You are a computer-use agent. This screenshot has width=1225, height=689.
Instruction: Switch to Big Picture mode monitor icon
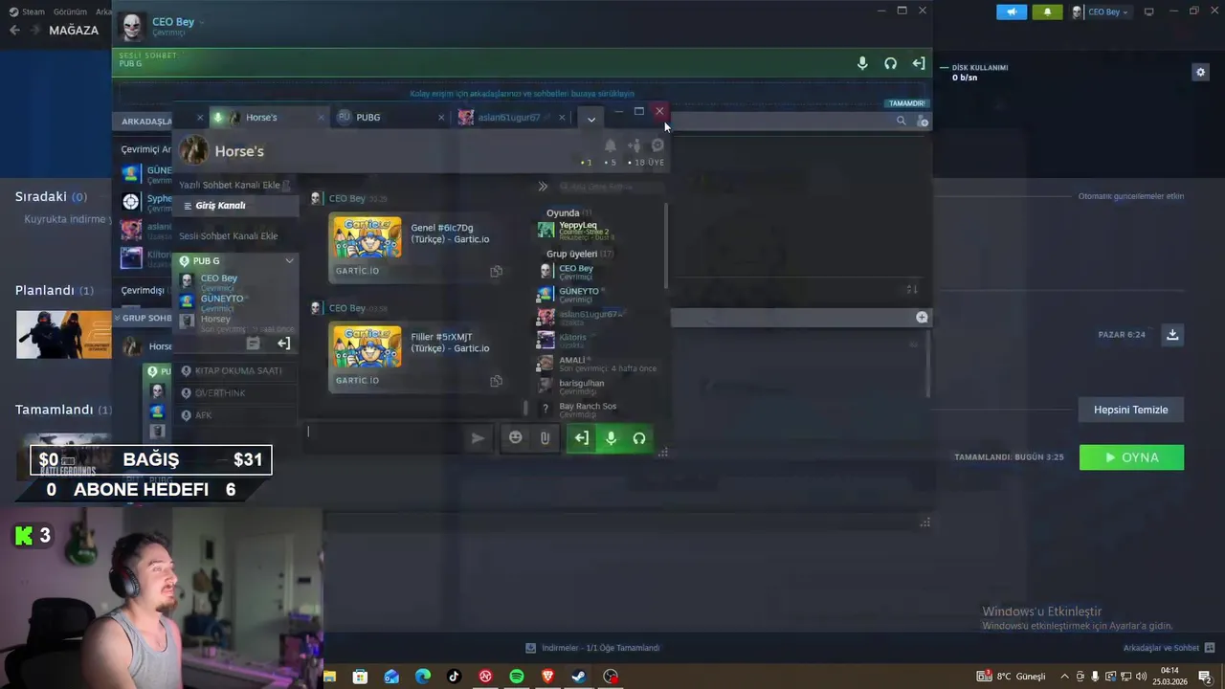point(1149,11)
